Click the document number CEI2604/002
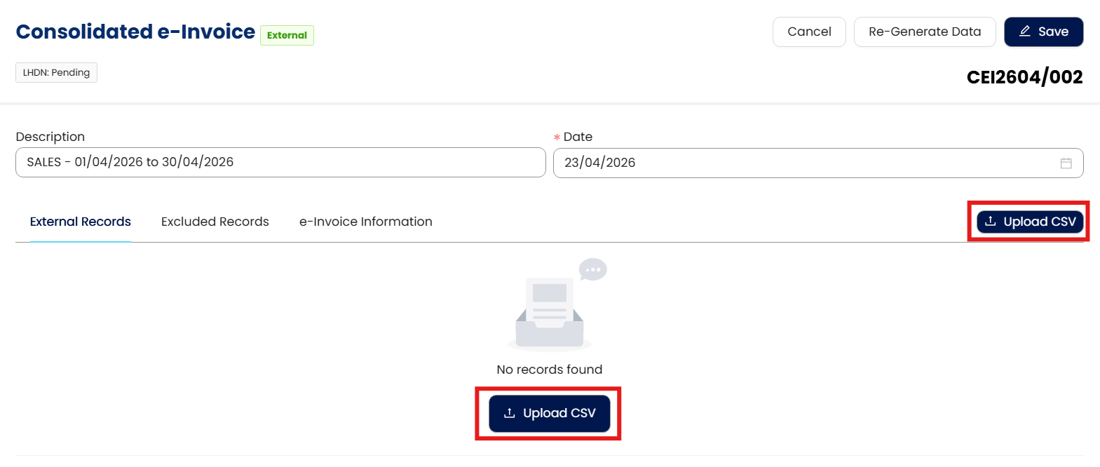Viewport: 1100px width, 467px height. (1024, 77)
